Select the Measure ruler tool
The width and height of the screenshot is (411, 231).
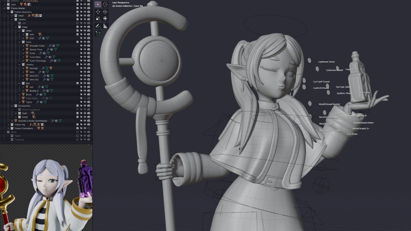click(x=105, y=26)
